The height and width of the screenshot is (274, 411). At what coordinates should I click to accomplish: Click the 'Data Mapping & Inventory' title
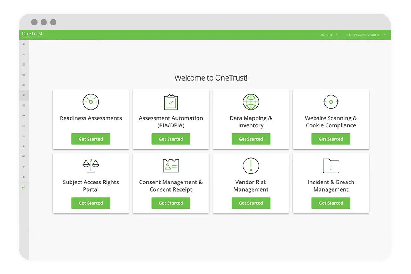tap(251, 122)
